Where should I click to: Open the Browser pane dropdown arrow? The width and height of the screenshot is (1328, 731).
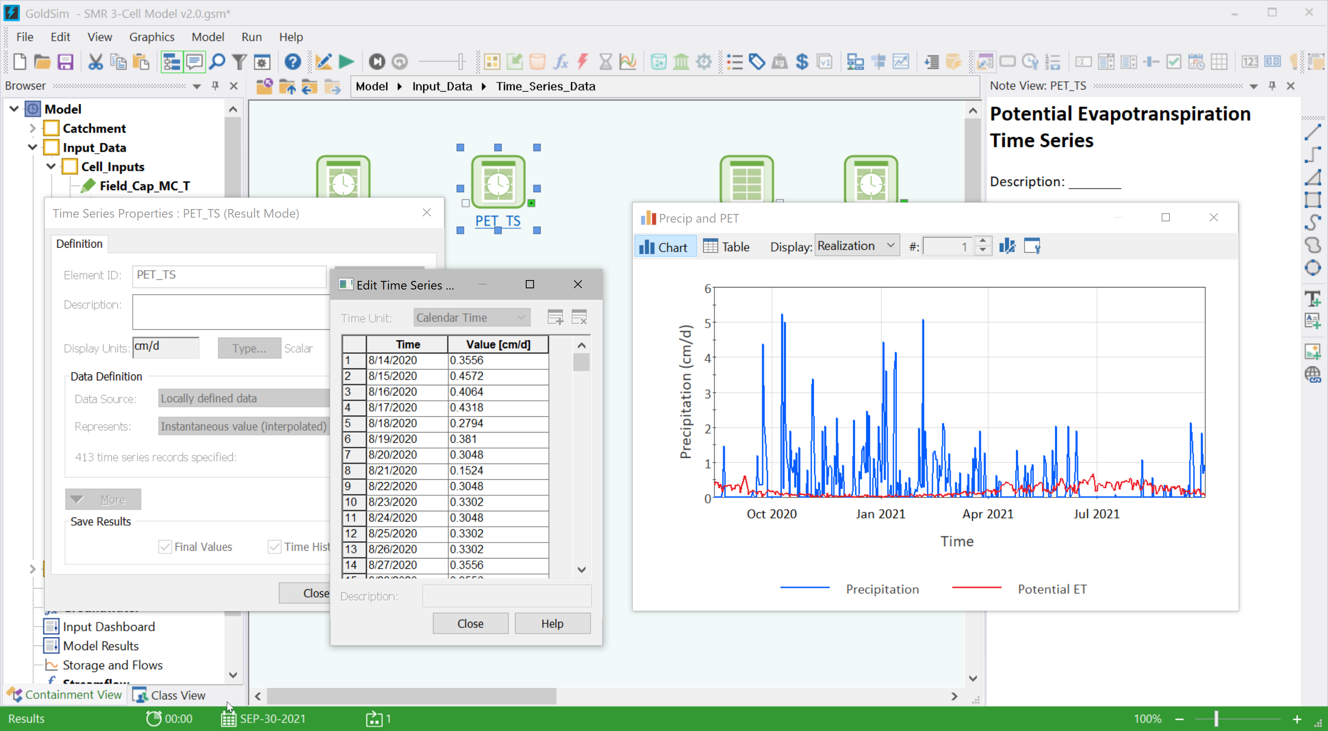(196, 86)
